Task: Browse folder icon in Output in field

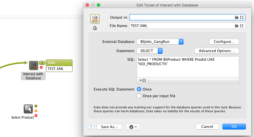Action: [236, 18]
